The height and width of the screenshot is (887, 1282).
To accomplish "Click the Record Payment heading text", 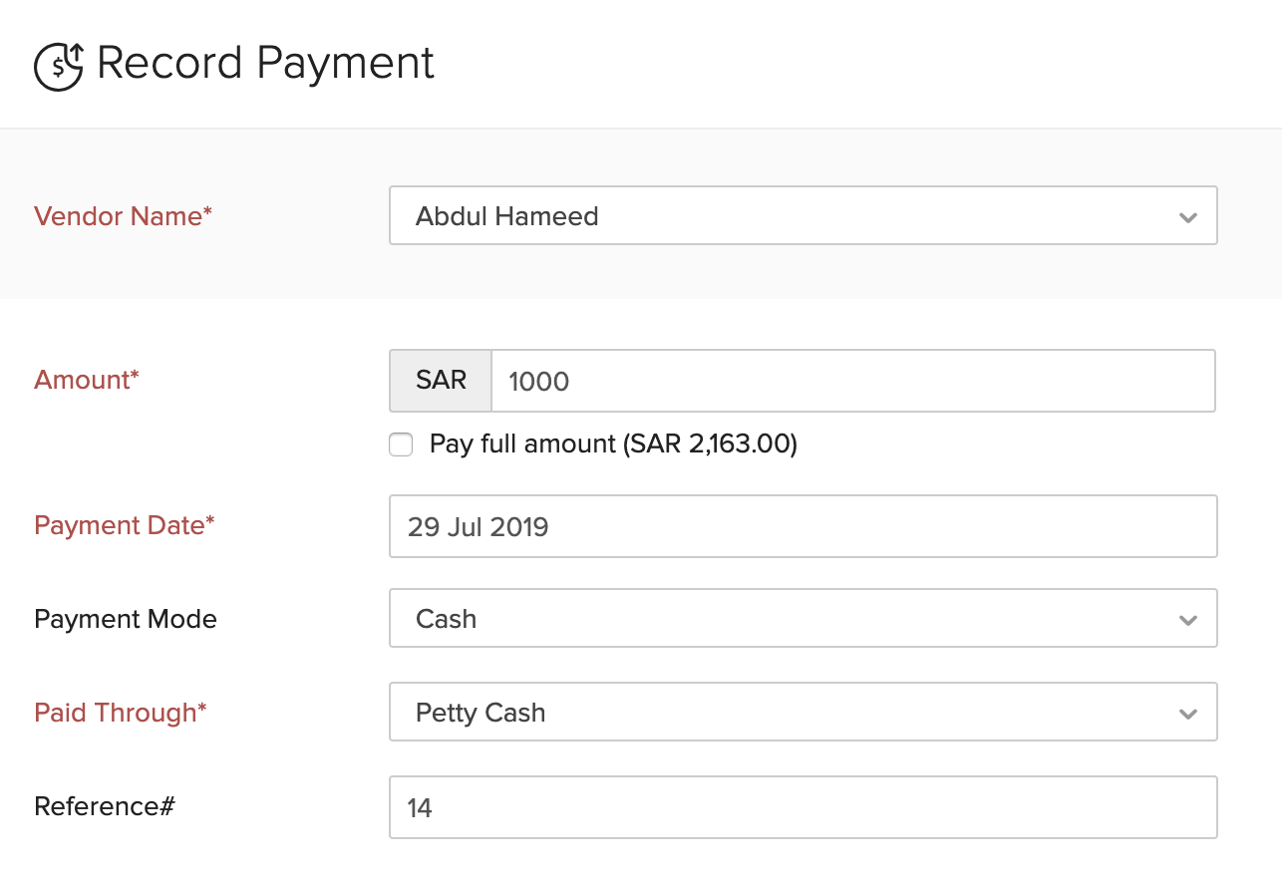I will click(264, 63).
